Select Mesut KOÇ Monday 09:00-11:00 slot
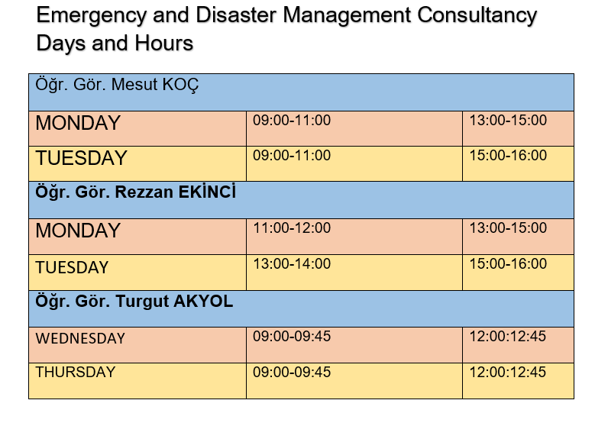The width and height of the screenshot is (608, 426). click(x=291, y=121)
